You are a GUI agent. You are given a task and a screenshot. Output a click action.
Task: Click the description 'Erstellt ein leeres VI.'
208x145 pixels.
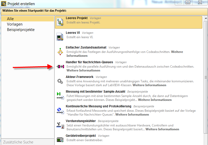(x=80, y=37)
